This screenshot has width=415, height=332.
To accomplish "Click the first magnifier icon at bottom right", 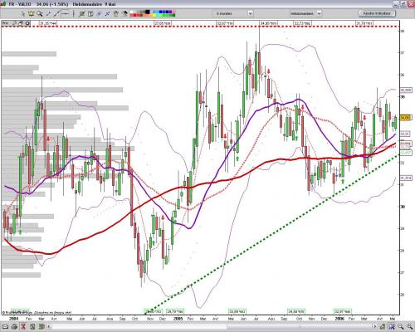I will click(400, 327).
